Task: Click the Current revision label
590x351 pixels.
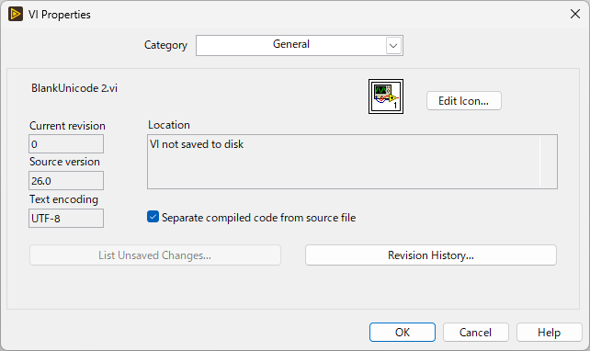Action: [x=67, y=126]
